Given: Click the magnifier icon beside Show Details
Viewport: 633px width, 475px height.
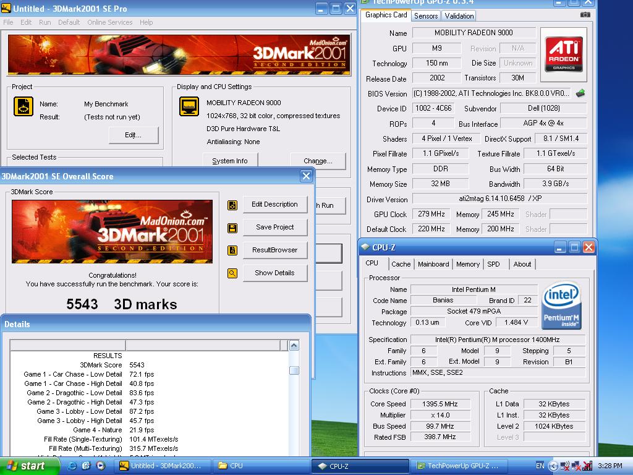Looking at the screenshot, I should click(x=232, y=273).
